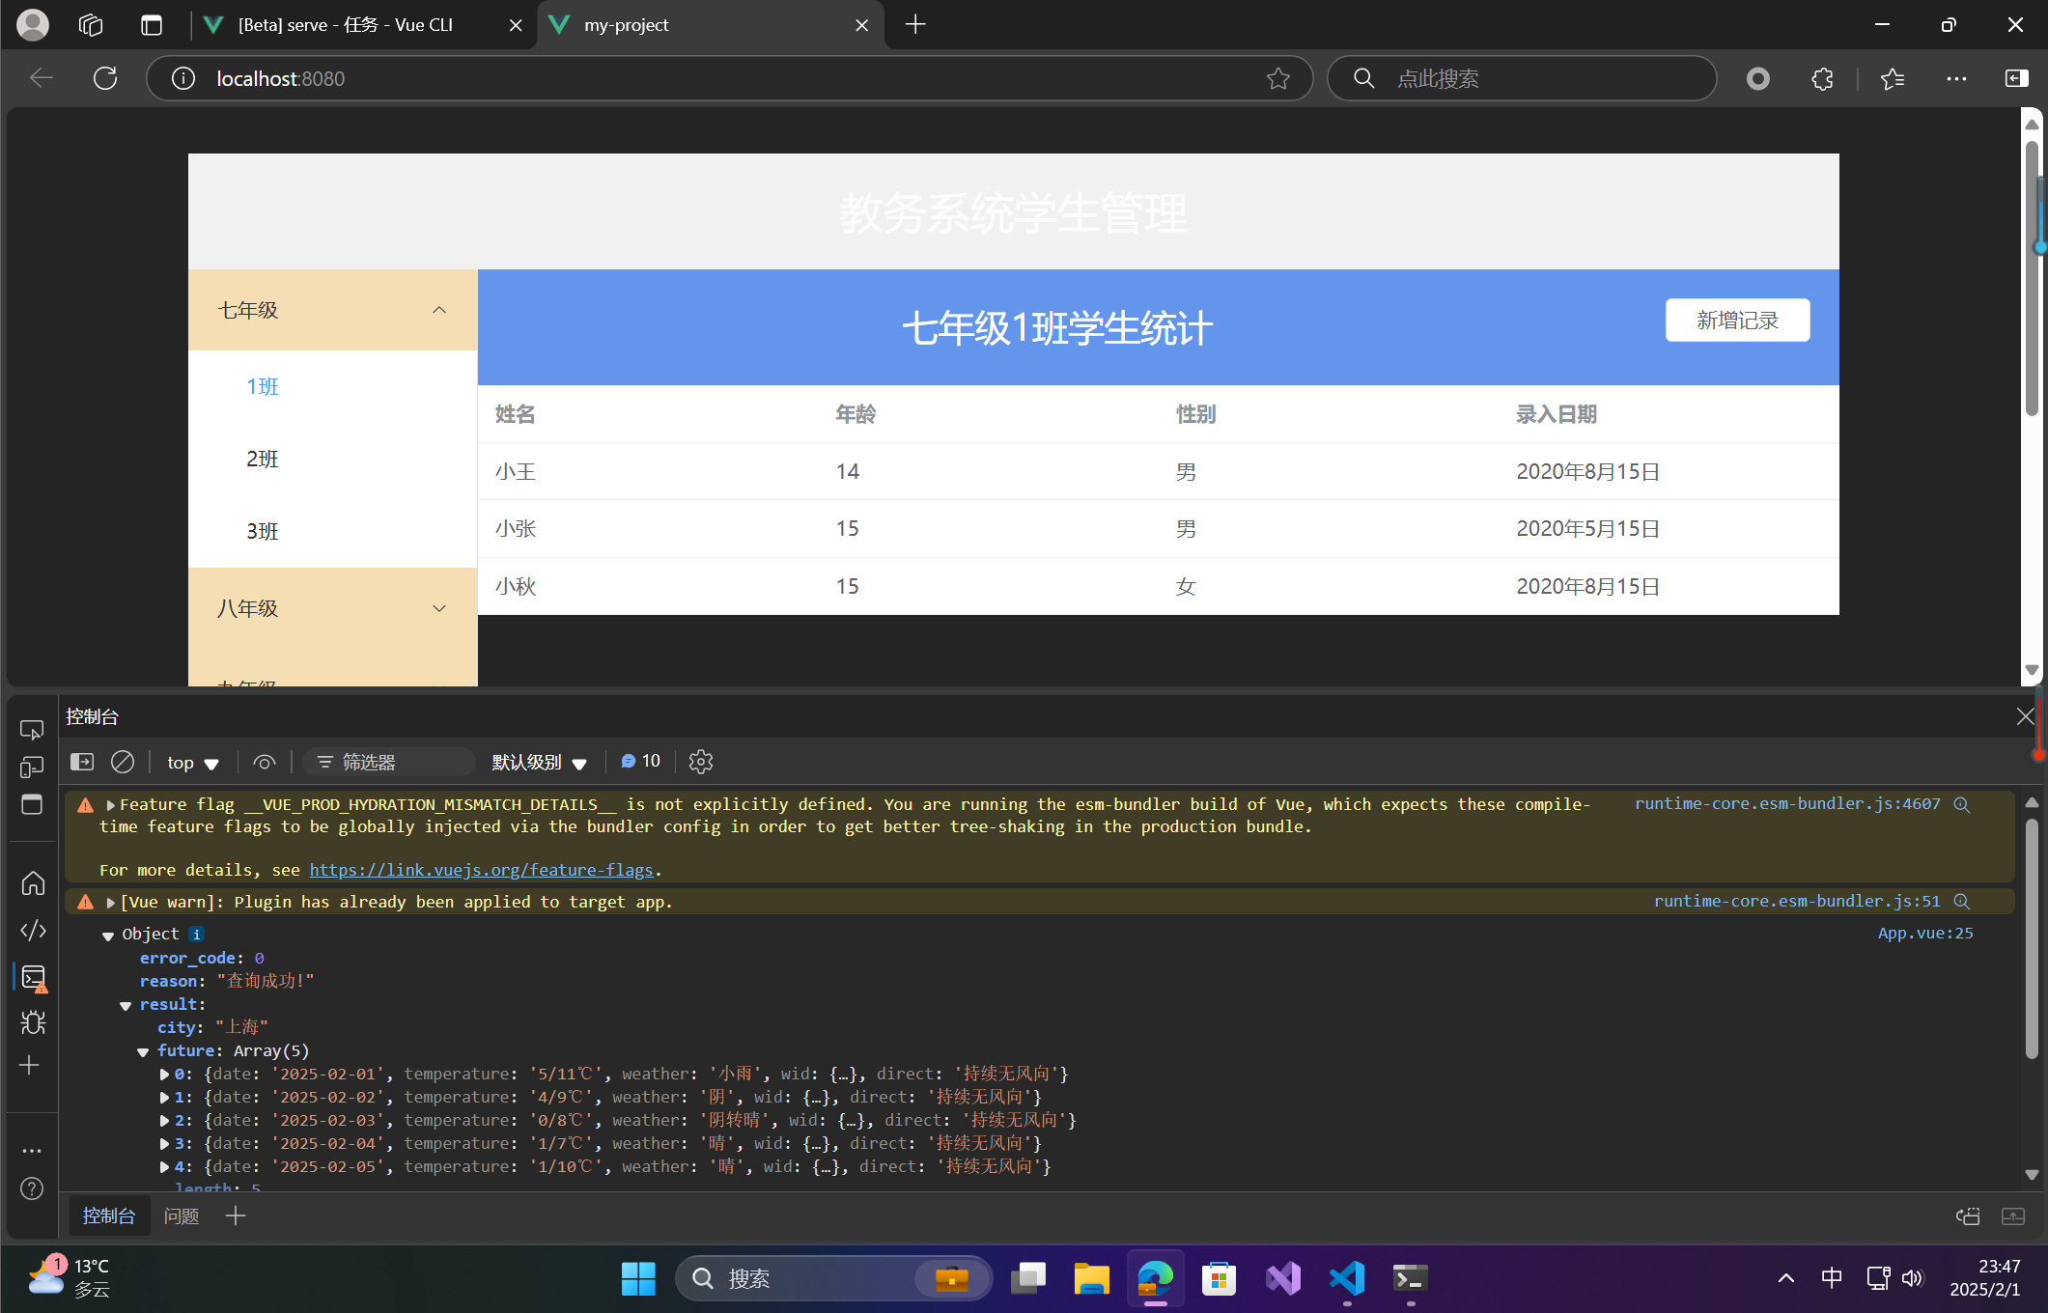Viewport: 2048px width, 1313px height.
Task: Open the top context dropdown
Action: pos(192,762)
